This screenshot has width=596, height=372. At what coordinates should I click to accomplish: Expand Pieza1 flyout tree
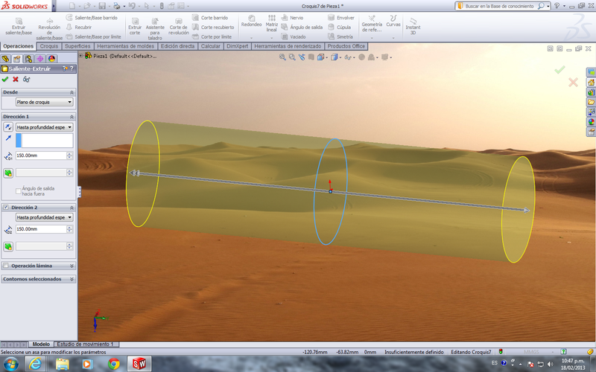pos(80,56)
